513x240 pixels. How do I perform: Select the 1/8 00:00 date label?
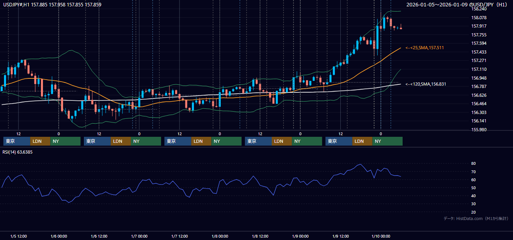(220, 236)
